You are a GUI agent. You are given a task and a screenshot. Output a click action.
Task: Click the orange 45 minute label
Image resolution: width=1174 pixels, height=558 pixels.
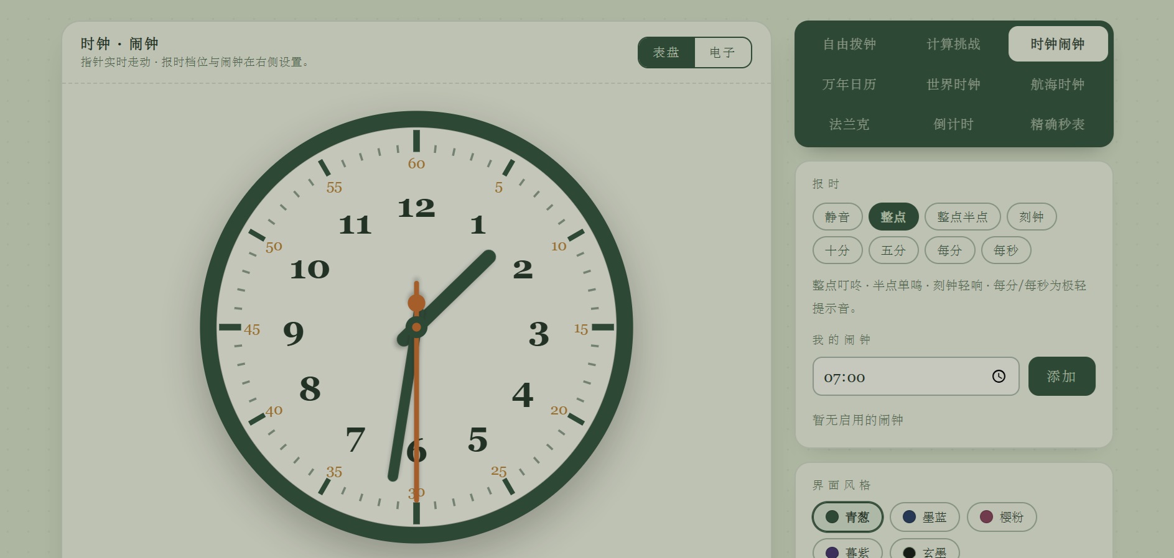pos(252,329)
